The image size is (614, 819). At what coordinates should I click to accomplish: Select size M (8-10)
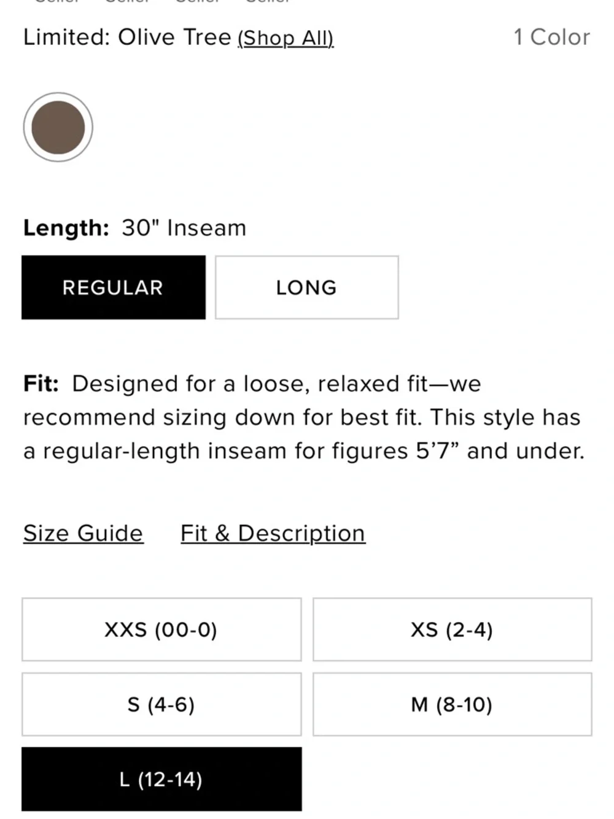click(x=452, y=705)
